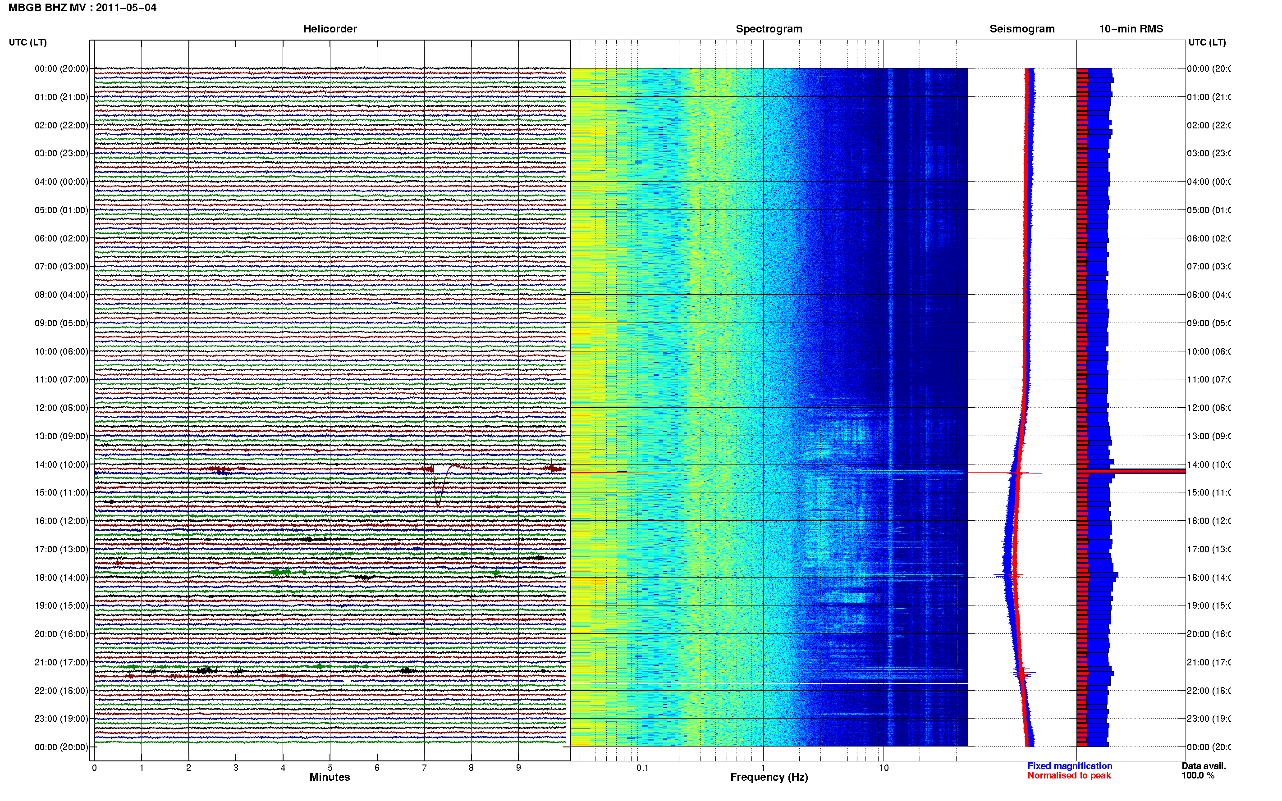This screenshot has height=801, width=1282.
Task: Click the white data gap line in the spectrogram
Action: [x=769, y=683]
